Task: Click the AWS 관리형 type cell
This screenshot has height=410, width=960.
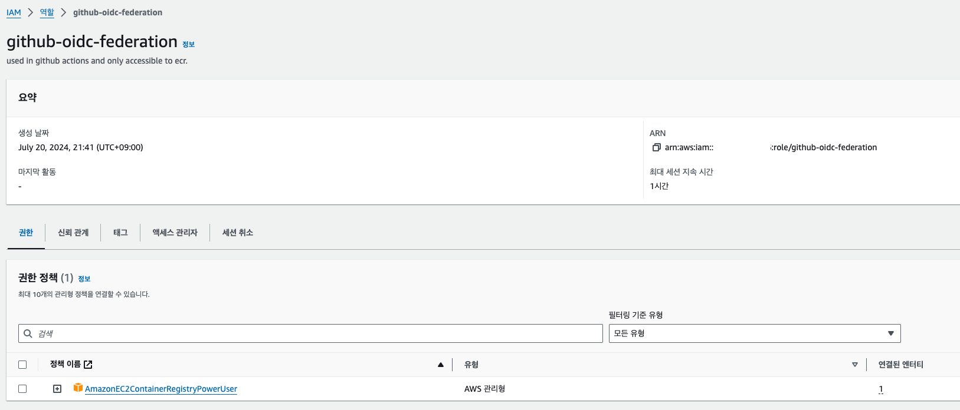Action: tap(484, 389)
